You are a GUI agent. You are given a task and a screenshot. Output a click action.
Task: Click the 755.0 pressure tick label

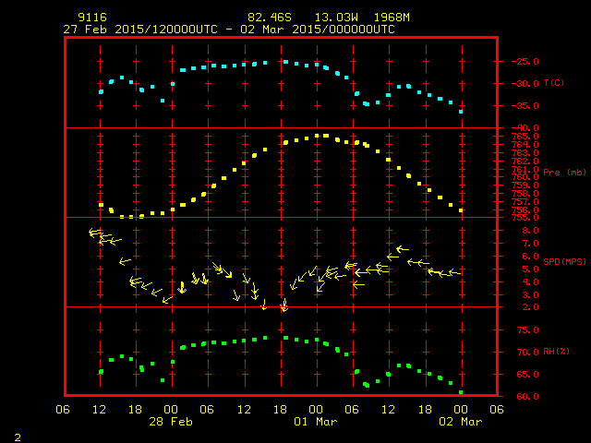click(x=525, y=218)
